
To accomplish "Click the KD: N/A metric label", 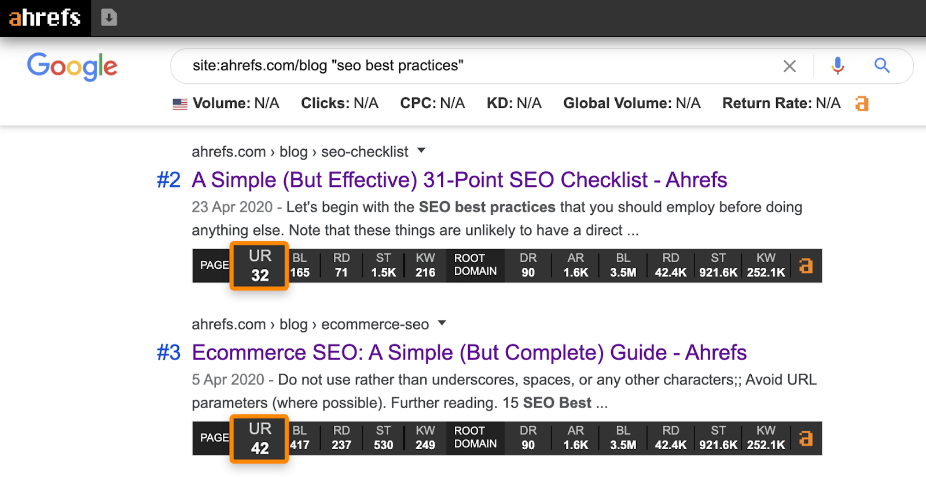I will point(513,103).
